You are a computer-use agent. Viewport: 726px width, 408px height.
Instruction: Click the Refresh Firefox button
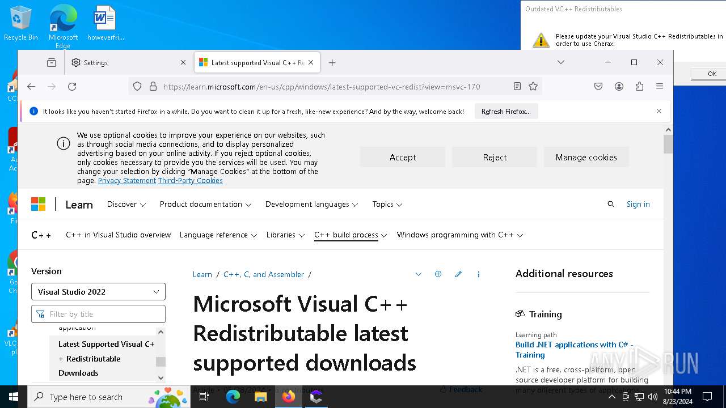coord(506,111)
